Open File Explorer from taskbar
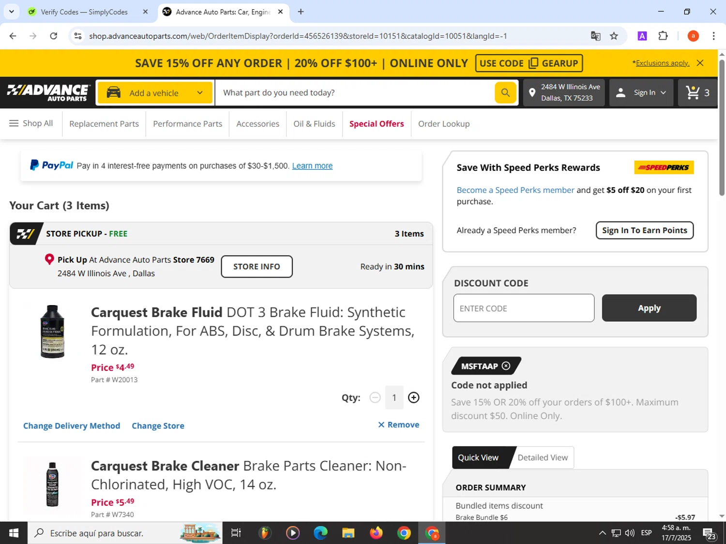The width and height of the screenshot is (726, 544). (x=348, y=533)
